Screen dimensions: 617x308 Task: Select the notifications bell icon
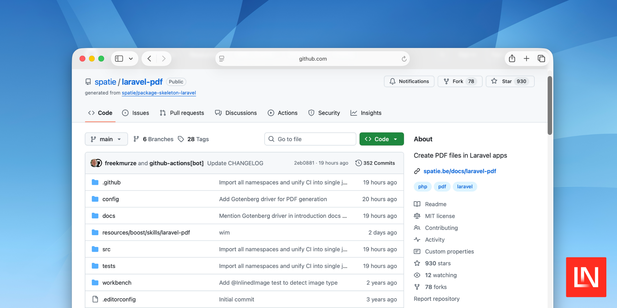392,81
